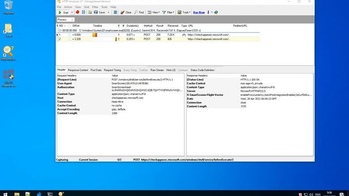Collapse the smartscreen.exe process group

click(x=60, y=30)
